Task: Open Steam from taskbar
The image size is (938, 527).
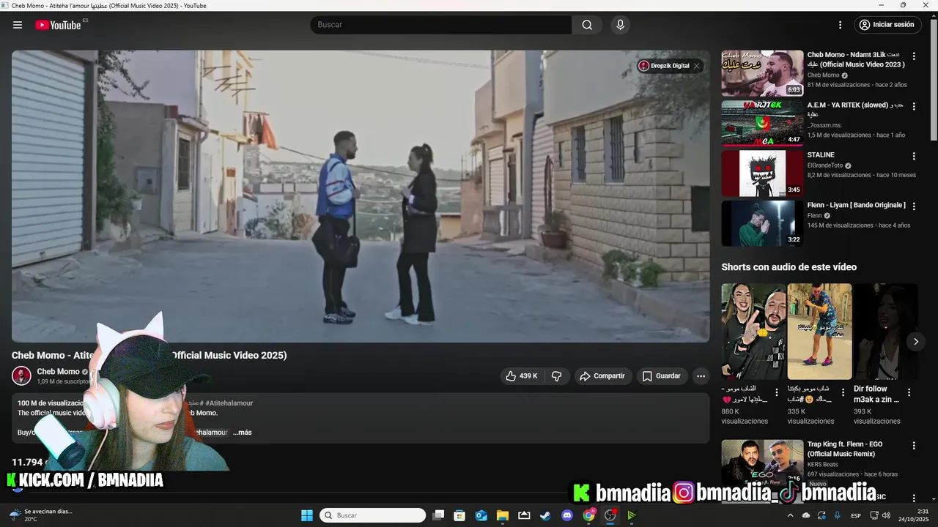Action: point(545,515)
